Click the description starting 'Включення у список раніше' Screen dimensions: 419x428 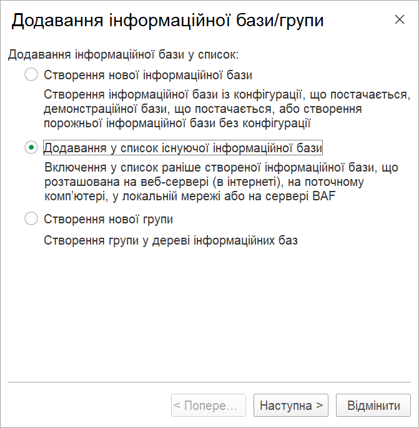(221, 182)
